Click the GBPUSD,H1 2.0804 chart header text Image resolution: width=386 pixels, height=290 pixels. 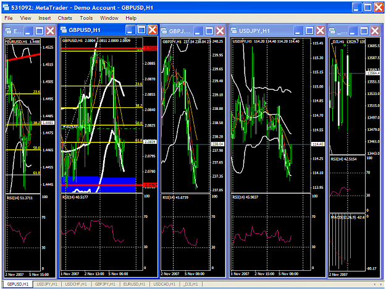click(x=96, y=41)
